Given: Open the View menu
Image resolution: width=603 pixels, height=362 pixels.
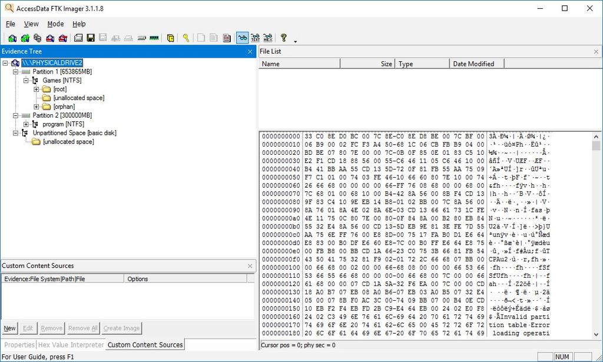Looking at the screenshot, I should pyautogui.click(x=31, y=24).
